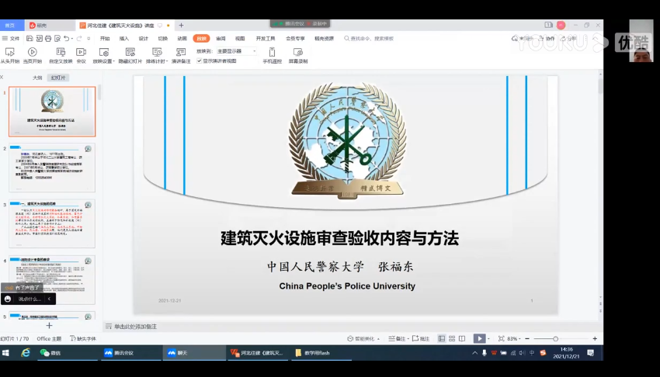Open the File (文件) menu

pyautogui.click(x=12, y=38)
